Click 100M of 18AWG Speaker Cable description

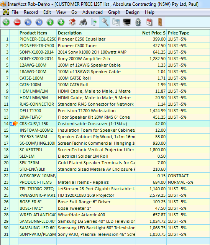[x=96, y=72]
